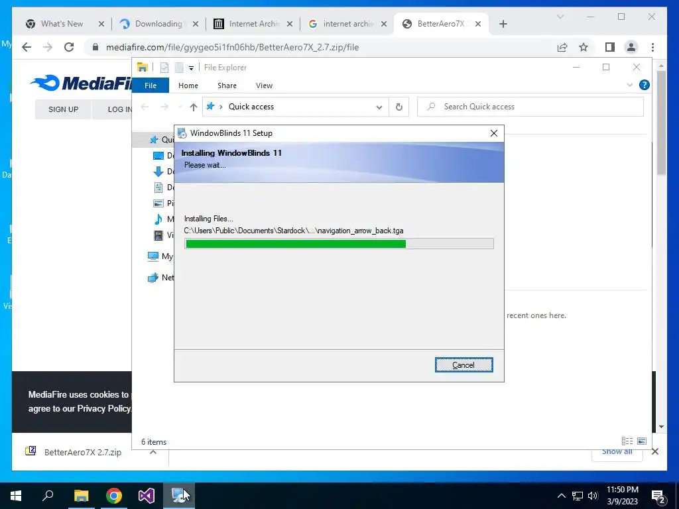Open Windows taskbar search
The image size is (679, 509).
coord(48,496)
